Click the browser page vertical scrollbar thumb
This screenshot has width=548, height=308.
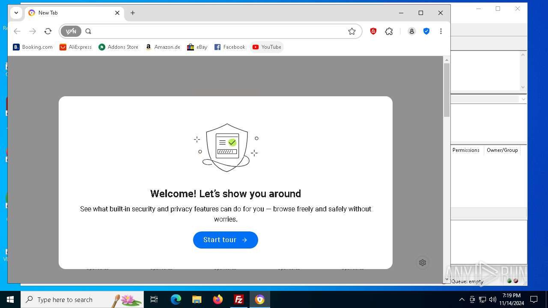pyautogui.click(x=447, y=90)
